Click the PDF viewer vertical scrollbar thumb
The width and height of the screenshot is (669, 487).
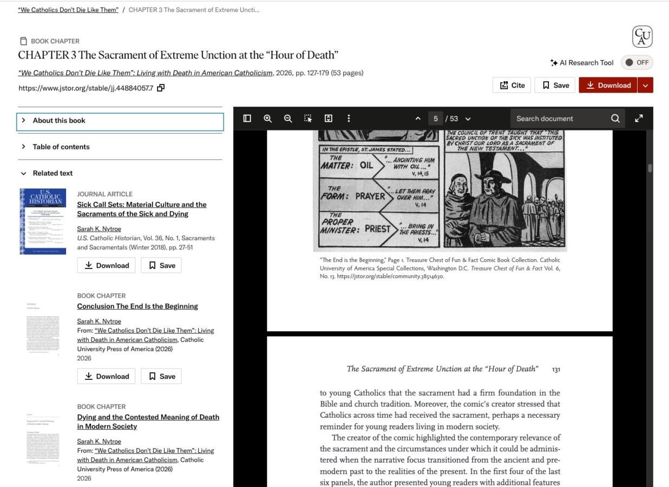650,168
